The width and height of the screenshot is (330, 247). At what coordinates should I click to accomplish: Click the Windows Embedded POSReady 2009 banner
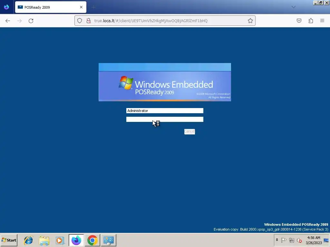(x=165, y=82)
